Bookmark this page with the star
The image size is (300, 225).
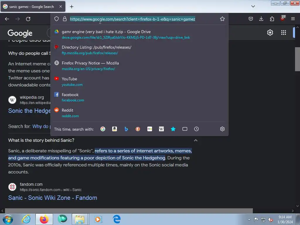pyautogui.click(x=222, y=19)
